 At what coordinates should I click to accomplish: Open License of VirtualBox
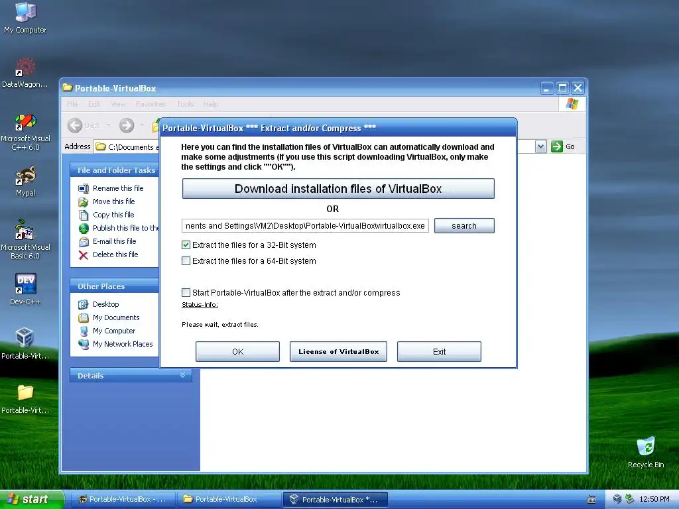click(338, 351)
